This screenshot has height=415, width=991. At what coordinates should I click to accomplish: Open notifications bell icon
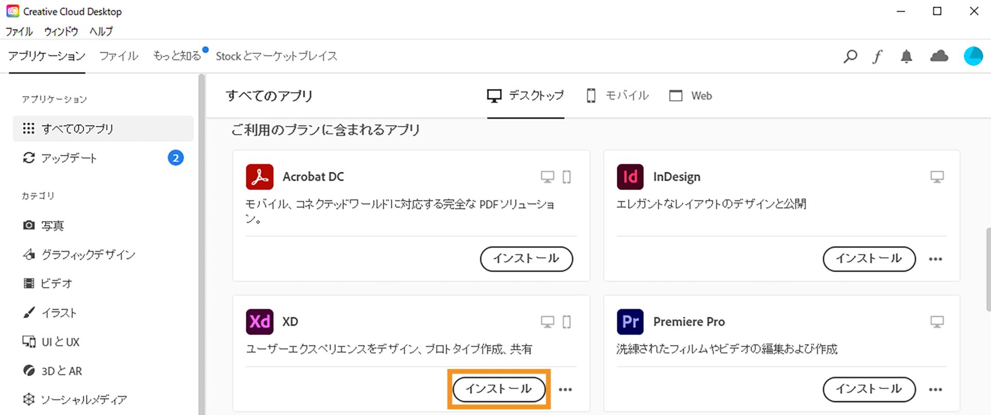coord(906,56)
